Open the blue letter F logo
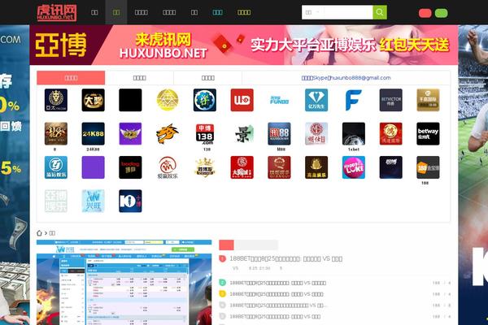 tap(354, 100)
